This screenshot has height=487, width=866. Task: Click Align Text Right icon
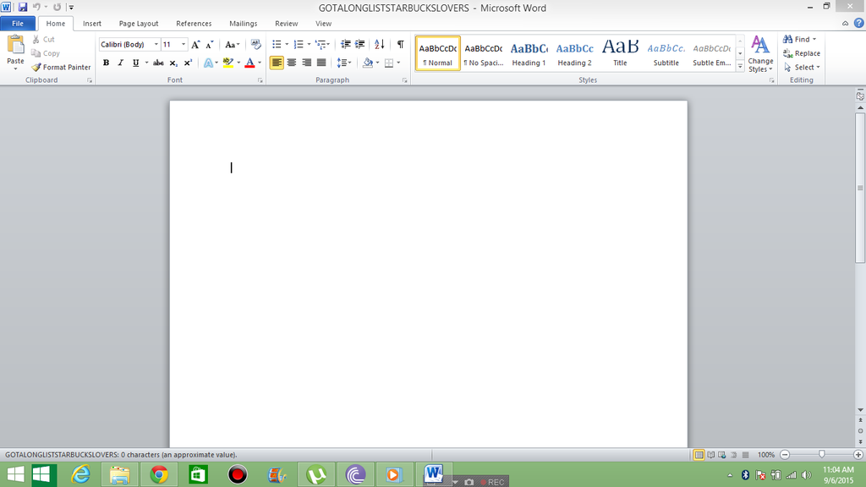pos(306,63)
